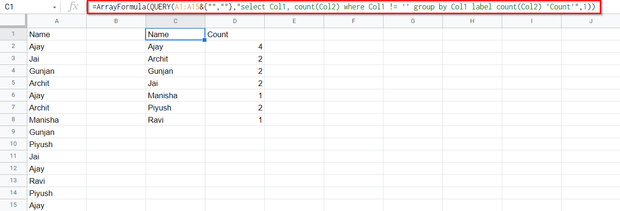Viewport: 620px width, 211px height.
Task: Click Piyush's count value 2
Action: [235, 108]
